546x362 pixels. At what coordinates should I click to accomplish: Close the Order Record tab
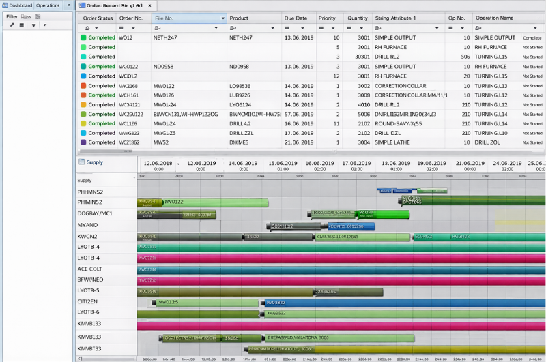[149, 5]
